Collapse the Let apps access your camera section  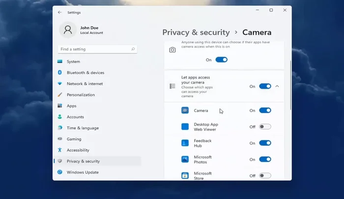click(277, 86)
